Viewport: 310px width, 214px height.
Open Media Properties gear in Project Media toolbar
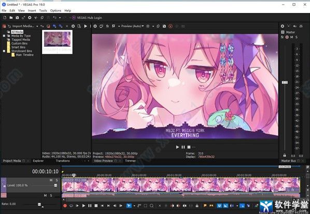(x=73, y=26)
